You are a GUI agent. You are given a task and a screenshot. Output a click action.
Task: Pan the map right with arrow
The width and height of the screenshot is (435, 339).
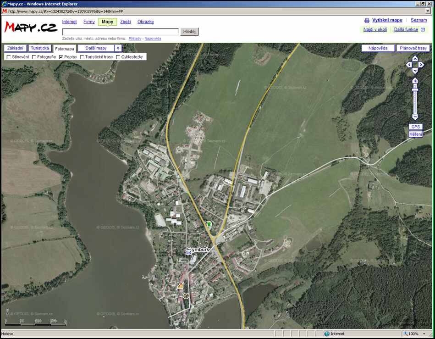click(421, 65)
